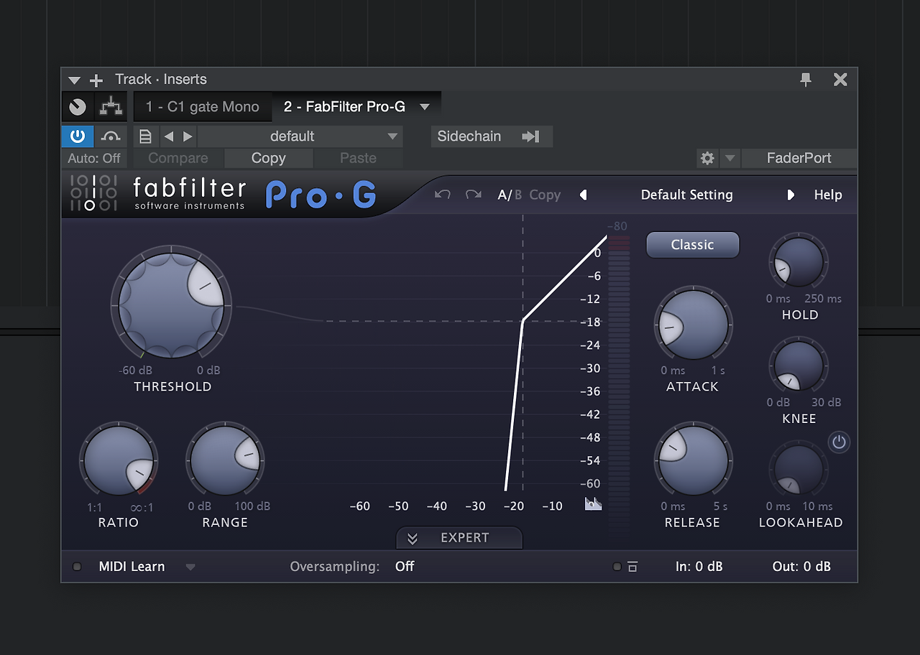Toggle the plugin bypass curve button
Image resolution: width=920 pixels, height=655 pixels.
(111, 136)
